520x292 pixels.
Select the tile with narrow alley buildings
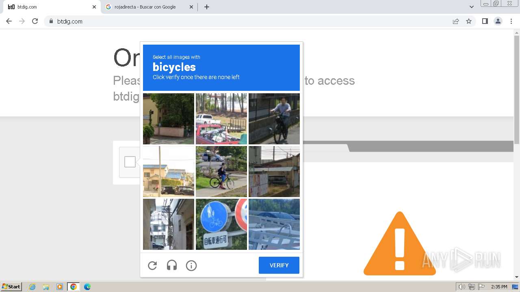(x=169, y=224)
